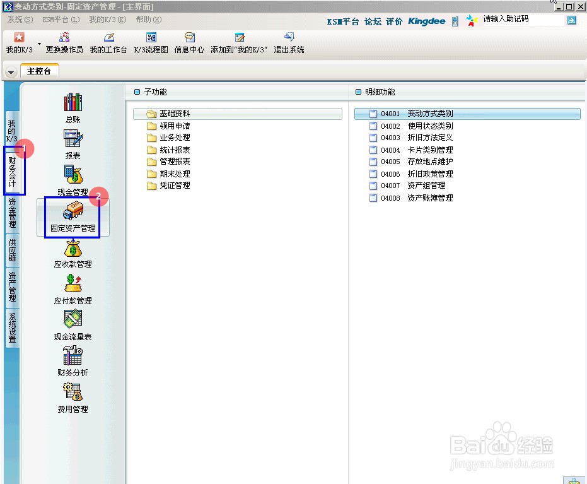The image size is (587, 484).
Task: Open the 应付款管理 payables module
Action: coord(73,290)
